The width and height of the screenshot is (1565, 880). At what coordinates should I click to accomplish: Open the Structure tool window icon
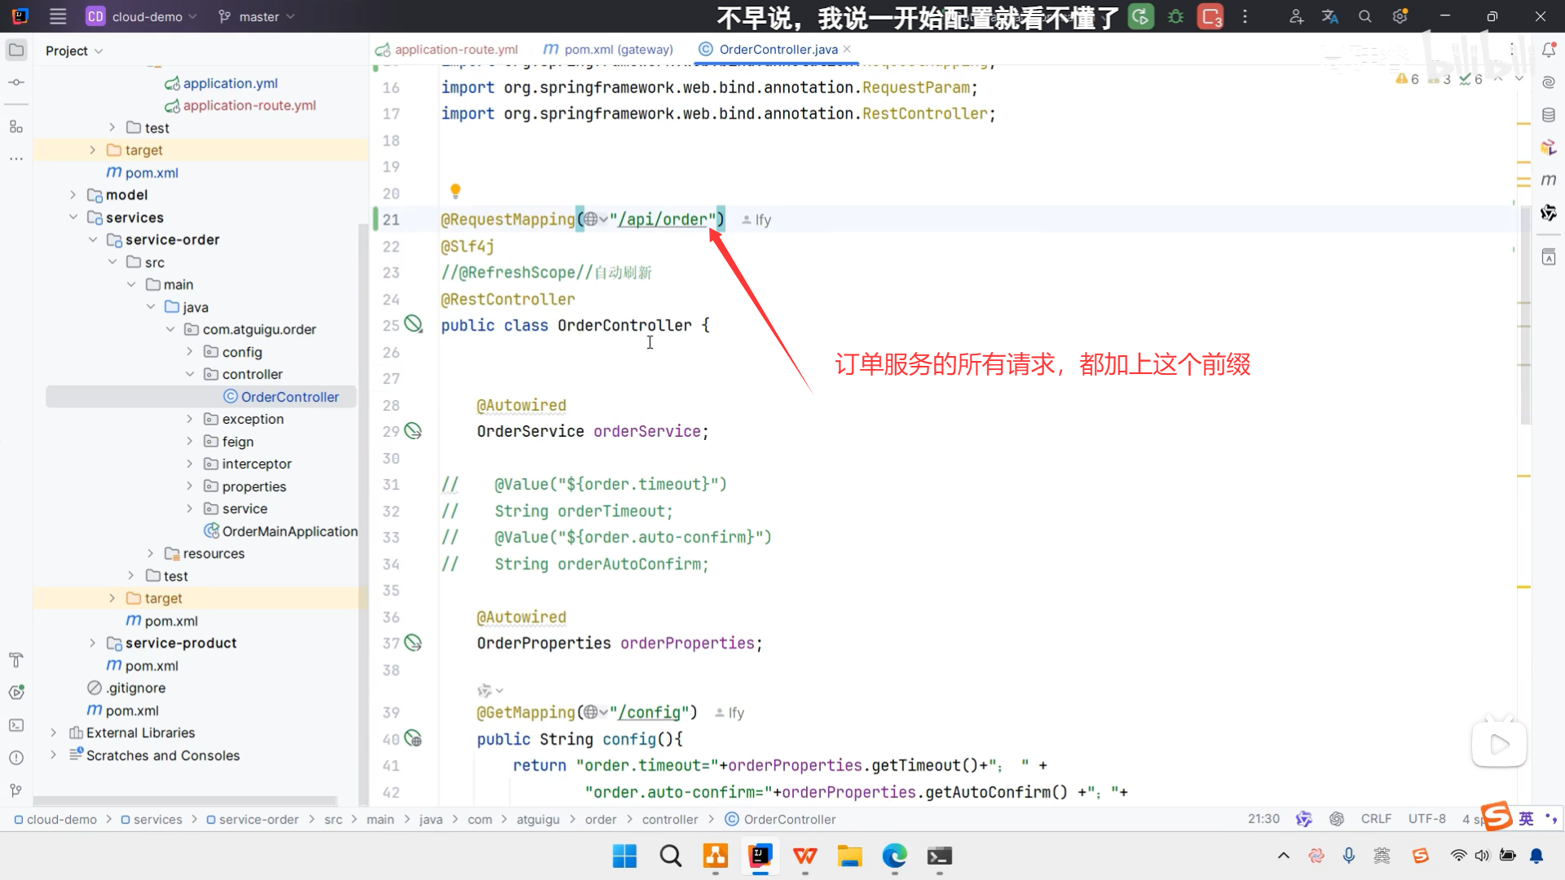tap(16, 127)
